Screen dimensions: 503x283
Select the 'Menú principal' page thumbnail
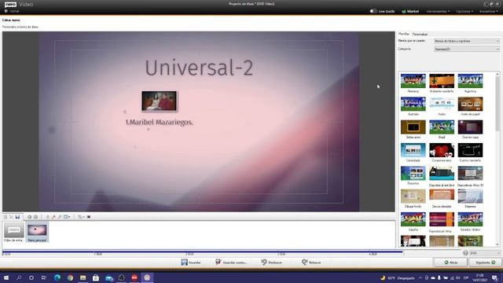(x=37, y=233)
